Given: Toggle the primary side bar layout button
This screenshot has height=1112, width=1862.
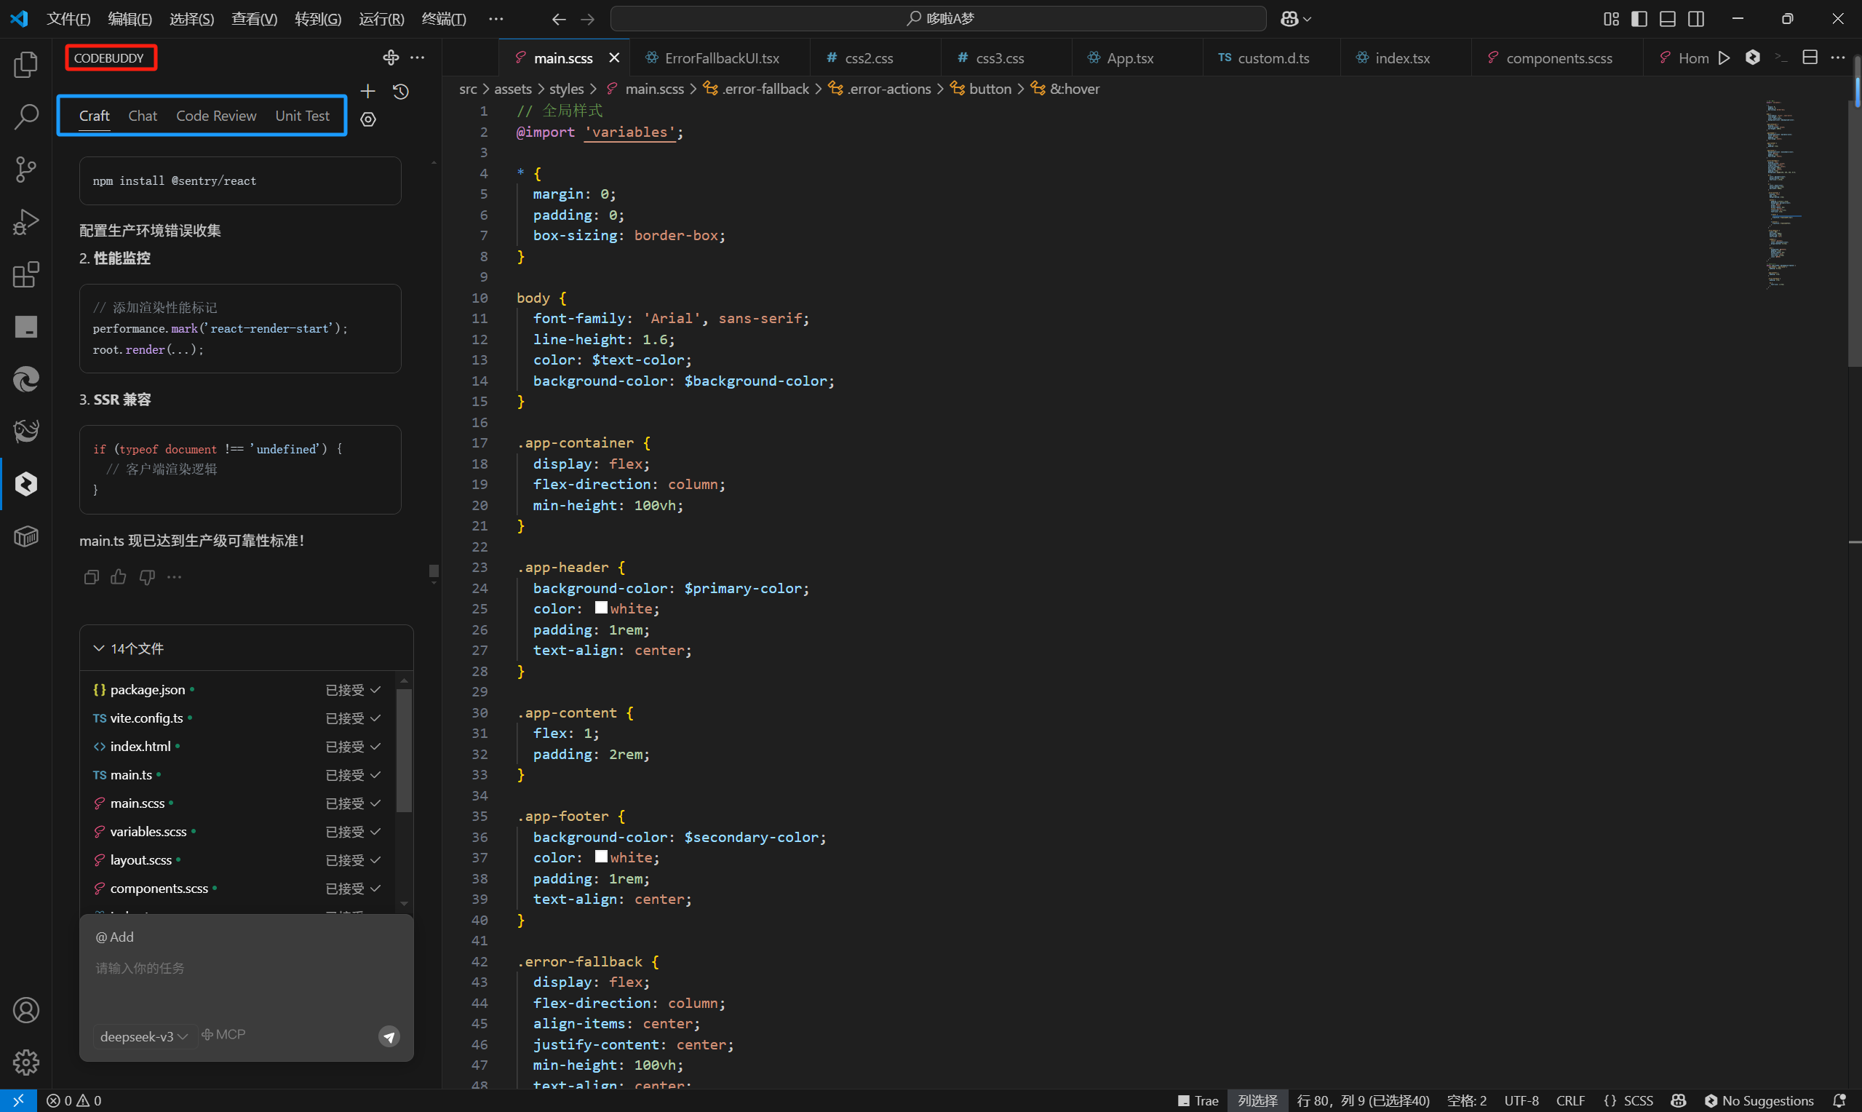Looking at the screenshot, I should click(x=1639, y=19).
